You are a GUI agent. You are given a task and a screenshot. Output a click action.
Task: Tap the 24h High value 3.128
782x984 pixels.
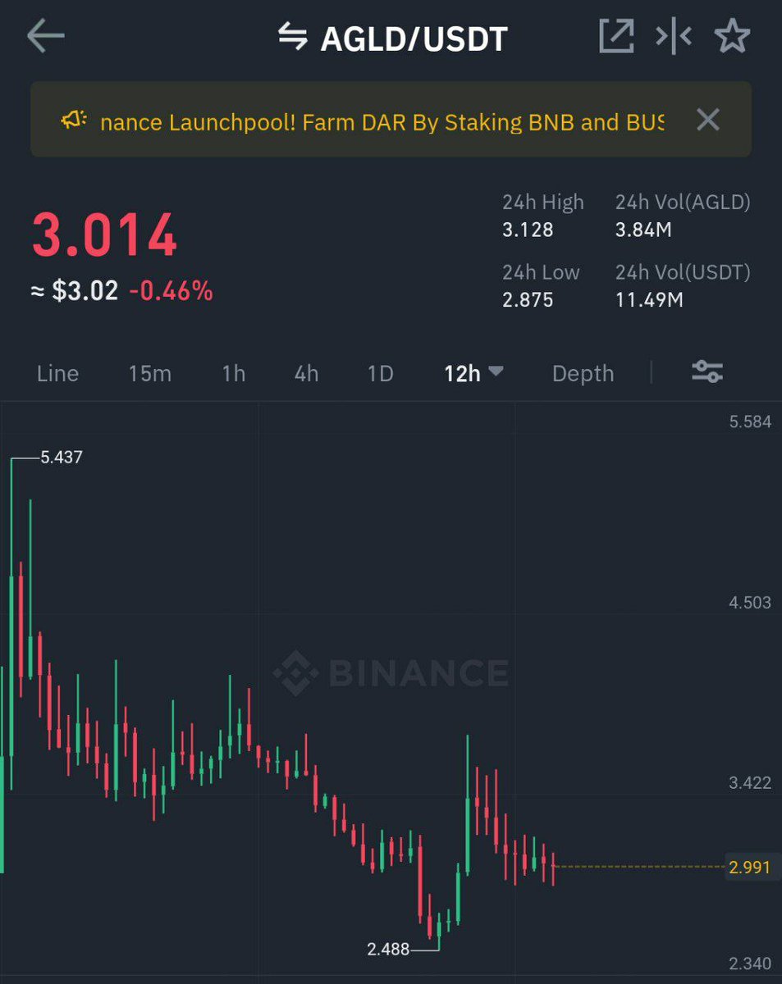[528, 230]
